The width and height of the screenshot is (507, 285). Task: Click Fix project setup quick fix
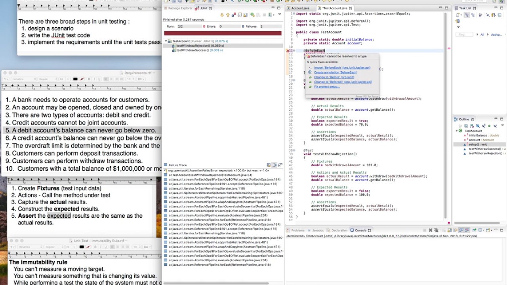tap(327, 87)
